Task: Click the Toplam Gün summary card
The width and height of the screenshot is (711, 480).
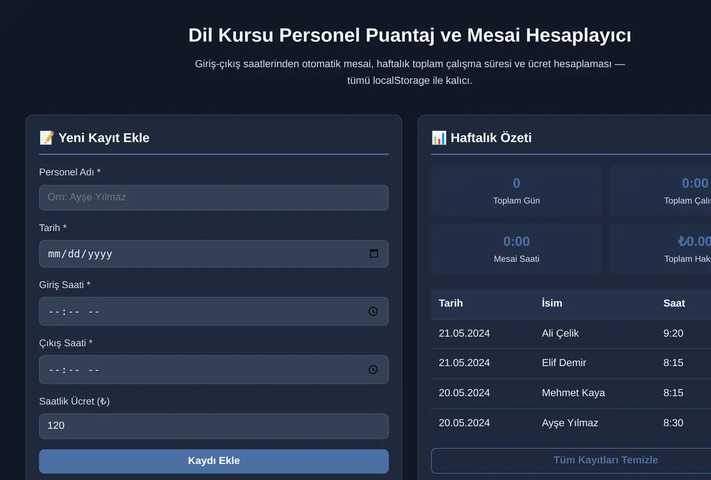Action: click(517, 191)
